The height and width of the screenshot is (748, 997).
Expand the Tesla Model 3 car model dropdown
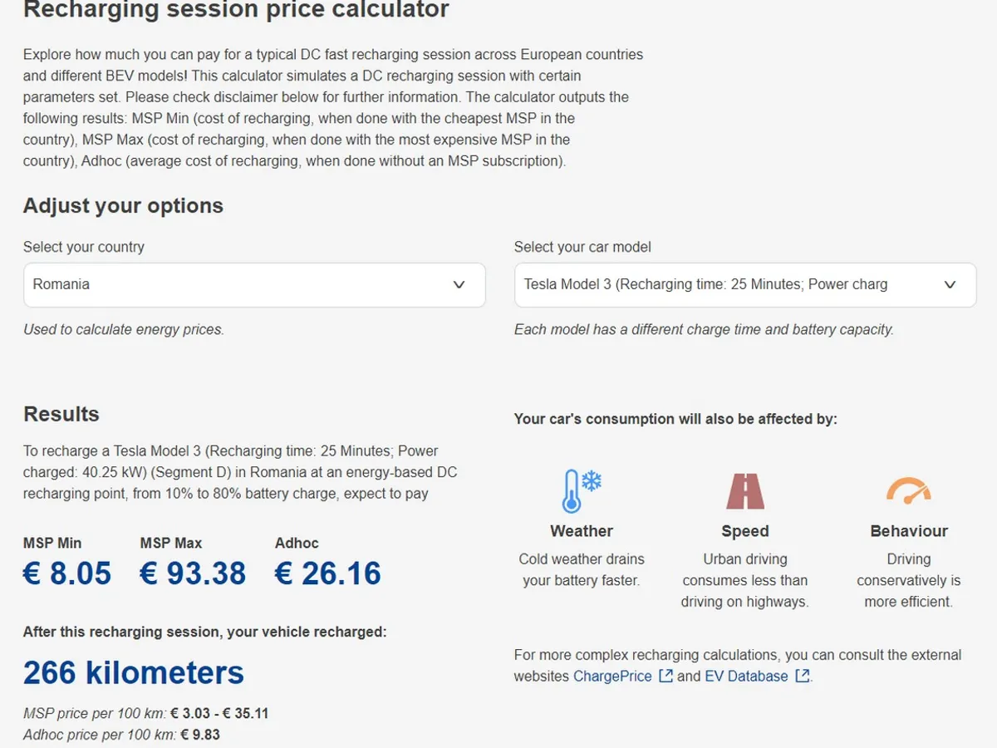click(x=745, y=285)
